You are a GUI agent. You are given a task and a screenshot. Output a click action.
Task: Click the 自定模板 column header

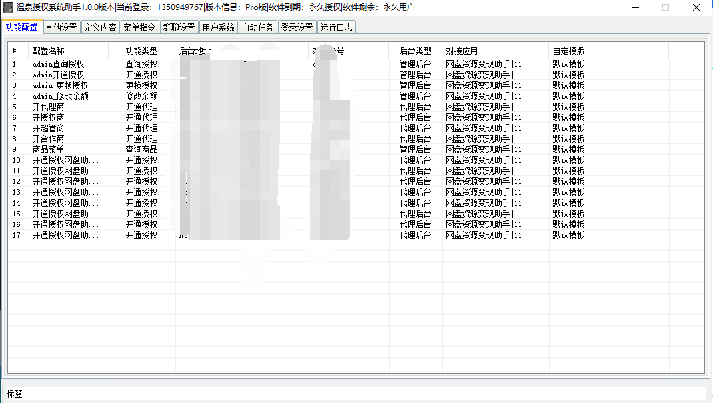coord(568,51)
